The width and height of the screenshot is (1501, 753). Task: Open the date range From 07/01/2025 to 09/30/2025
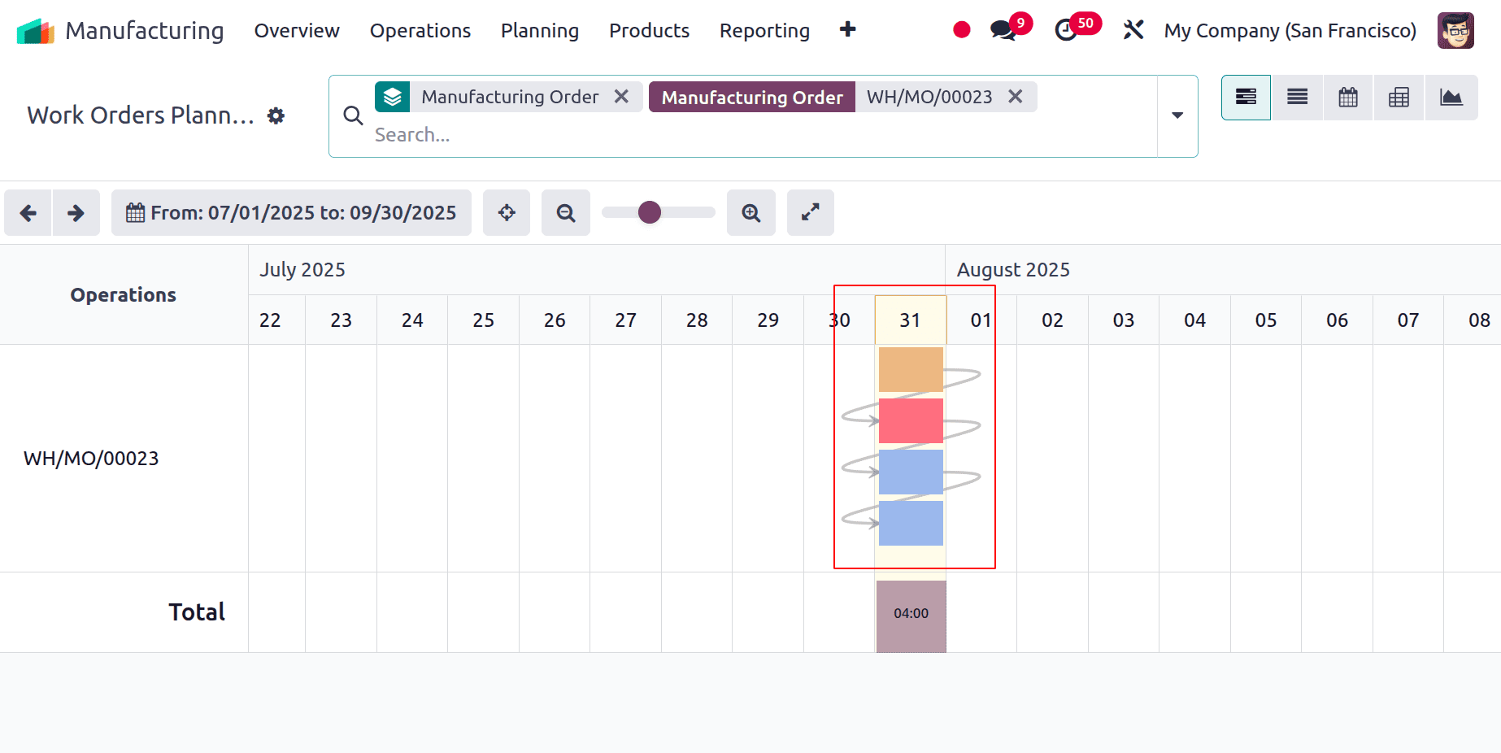291,213
